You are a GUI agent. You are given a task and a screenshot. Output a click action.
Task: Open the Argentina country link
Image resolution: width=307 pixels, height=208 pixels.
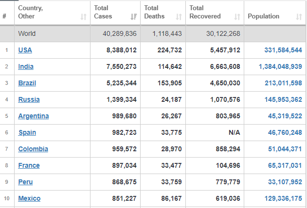(34, 116)
